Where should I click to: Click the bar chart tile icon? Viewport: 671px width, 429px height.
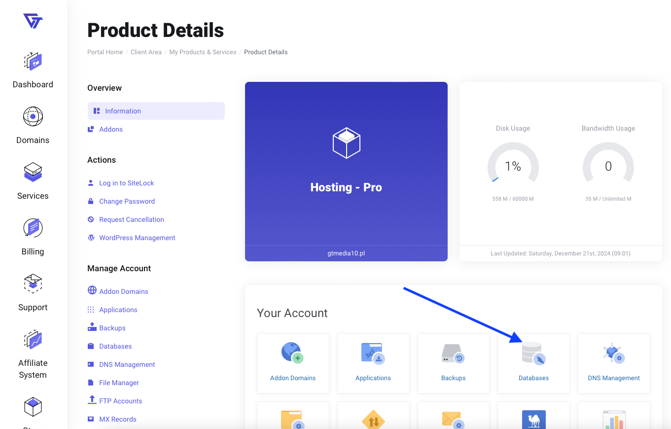coord(614,420)
